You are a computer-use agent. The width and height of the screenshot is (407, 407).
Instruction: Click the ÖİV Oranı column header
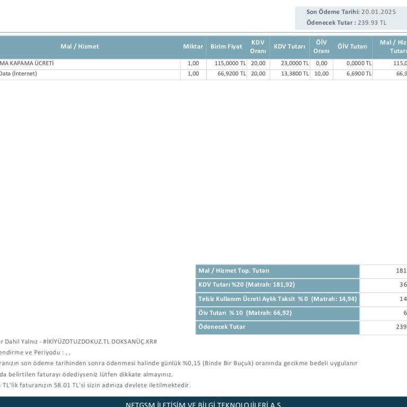[x=321, y=47]
